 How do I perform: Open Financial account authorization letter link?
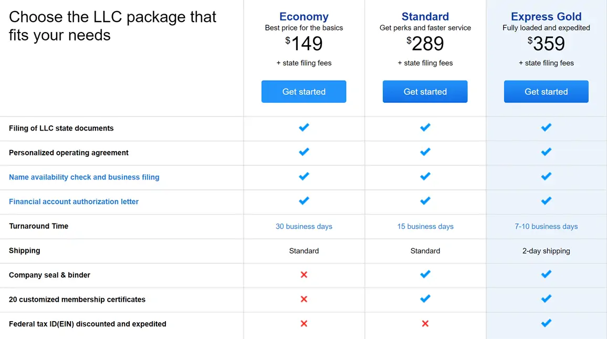(x=74, y=202)
